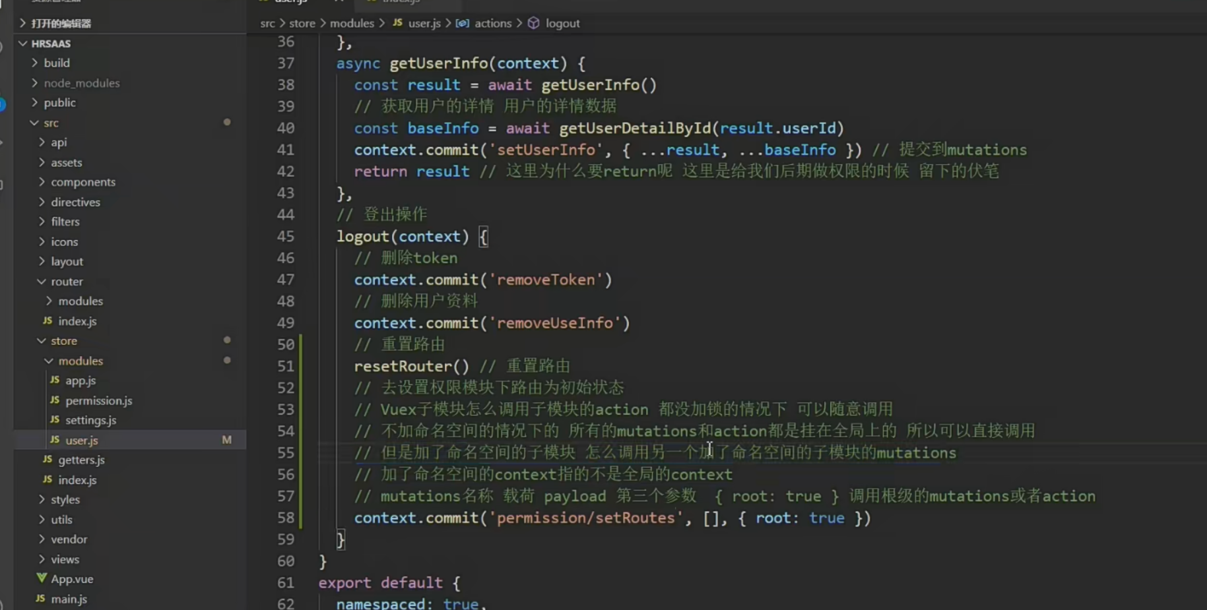Expand the vendor folder

pos(69,539)
